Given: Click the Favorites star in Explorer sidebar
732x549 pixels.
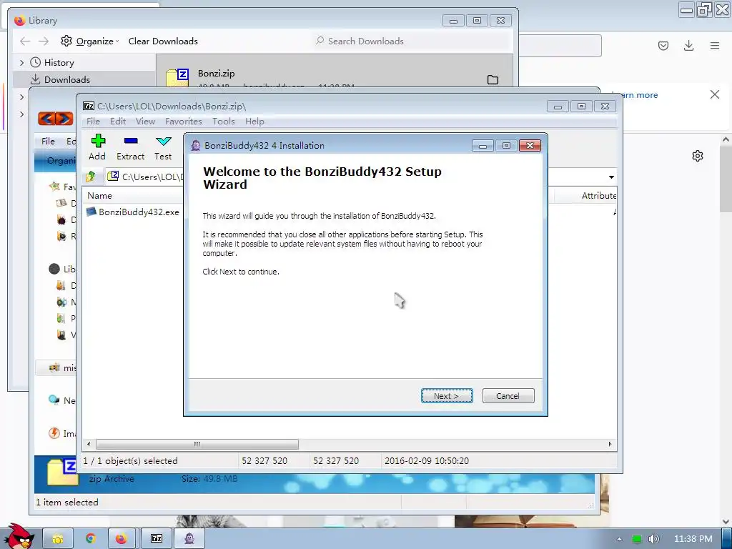Looking at the screenshot, I should click(x=54, y=187).
